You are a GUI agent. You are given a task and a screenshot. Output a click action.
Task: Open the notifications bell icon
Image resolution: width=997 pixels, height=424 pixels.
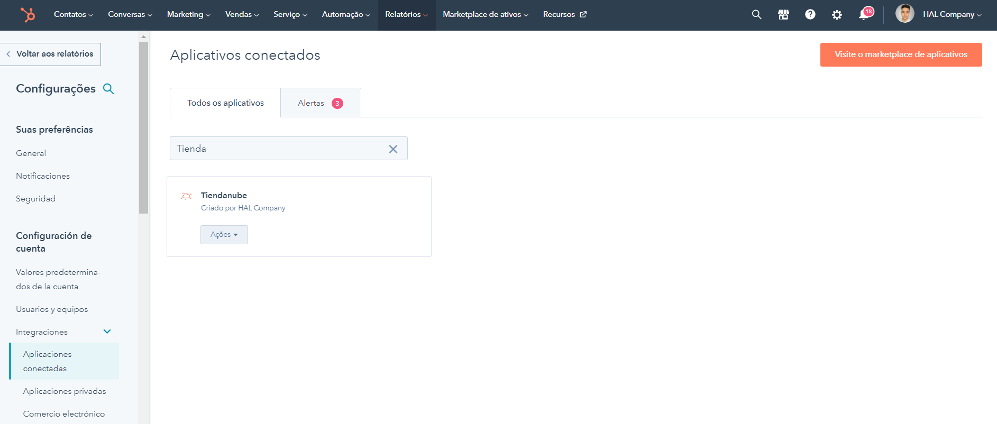864,14
